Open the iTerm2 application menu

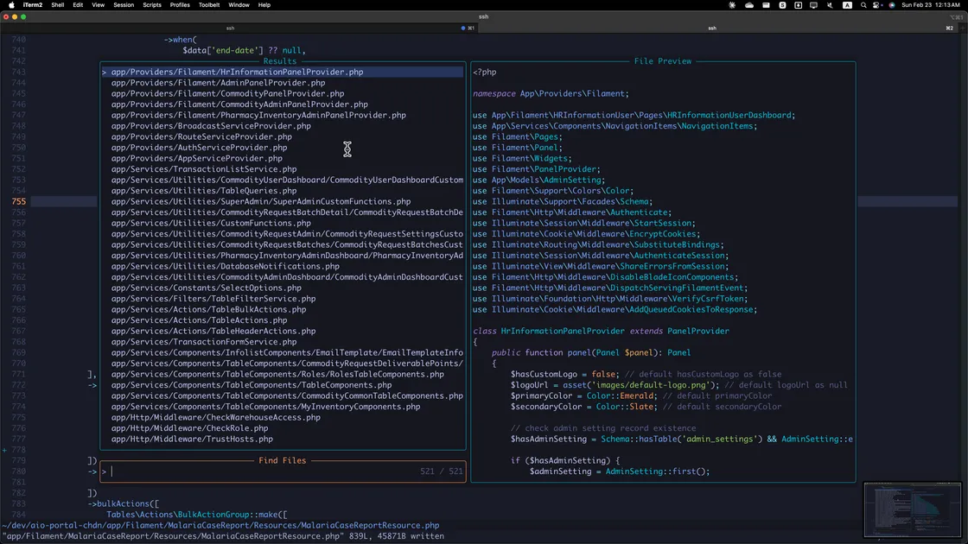coord(33,5)
